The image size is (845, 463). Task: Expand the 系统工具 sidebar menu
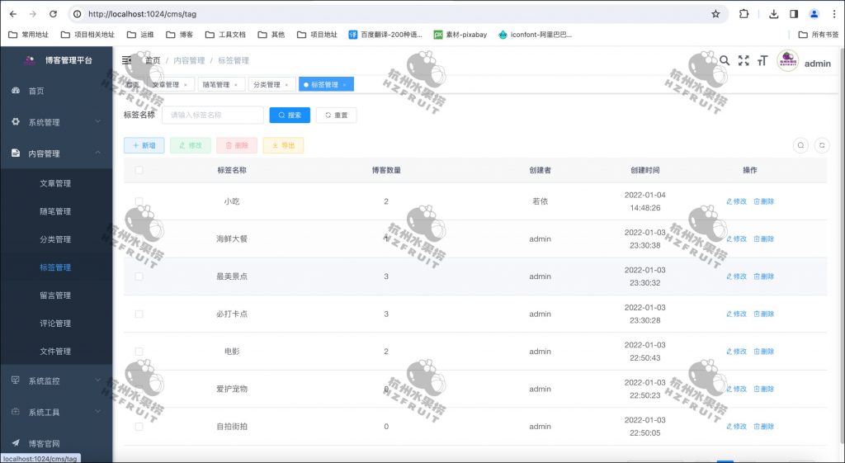(56, 413)
